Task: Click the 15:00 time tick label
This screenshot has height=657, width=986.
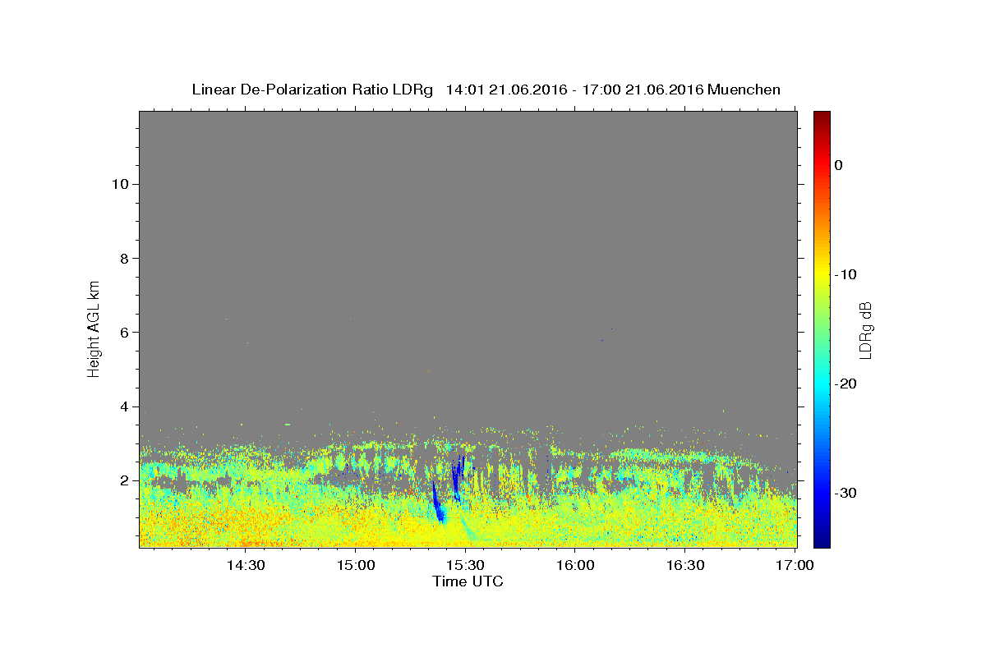Action: (x=355, y=565)
